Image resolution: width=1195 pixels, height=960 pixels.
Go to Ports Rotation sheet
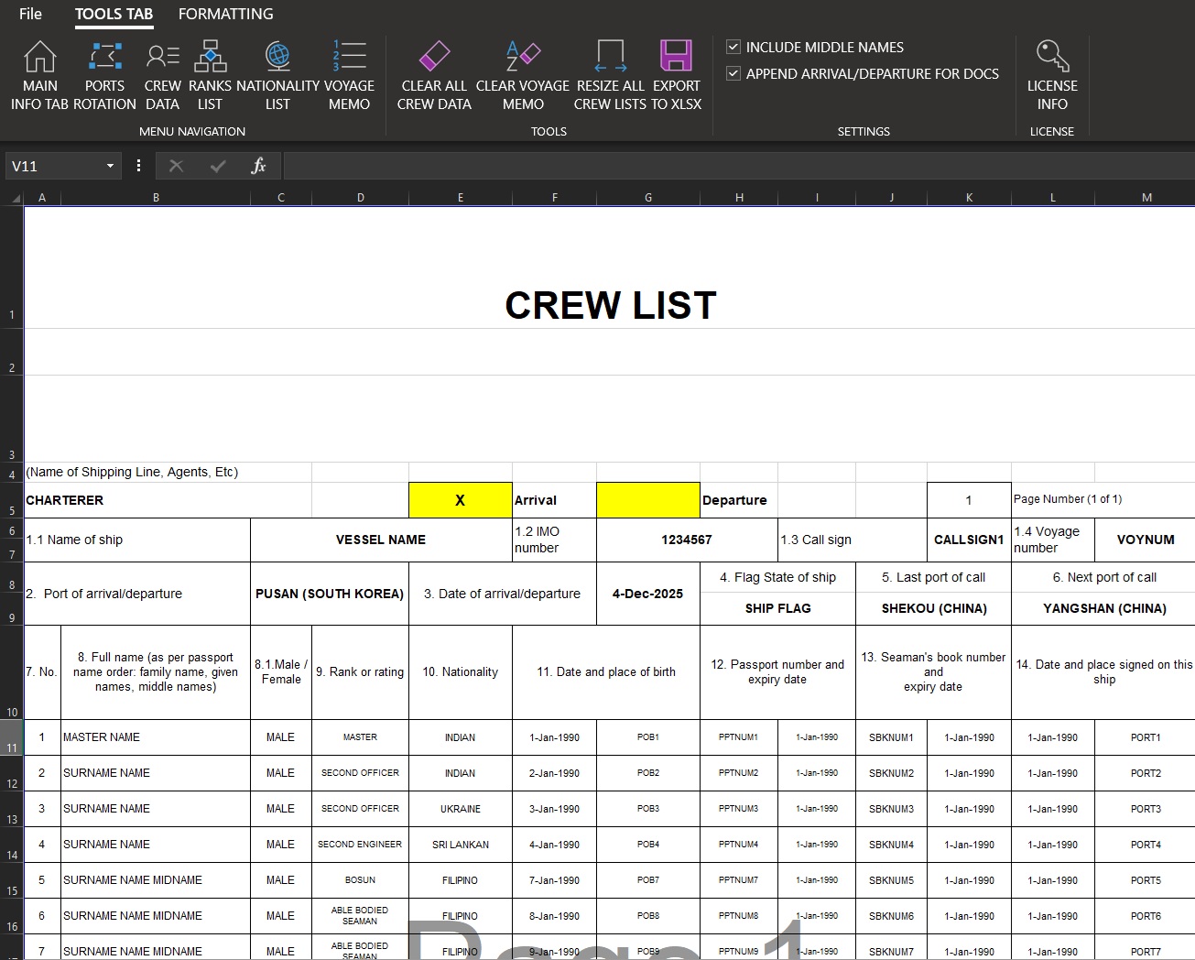coord(104,75)
